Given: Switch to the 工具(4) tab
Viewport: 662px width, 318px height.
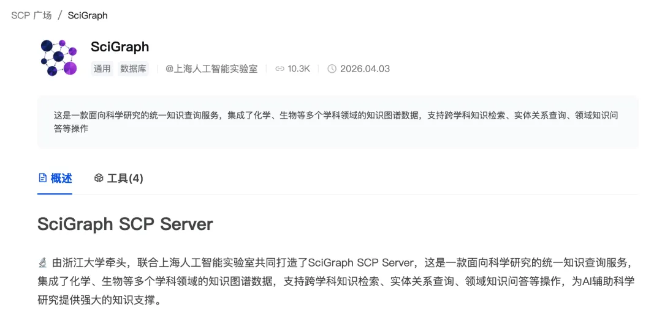Looking at the screenshot, I should [119, 179].
